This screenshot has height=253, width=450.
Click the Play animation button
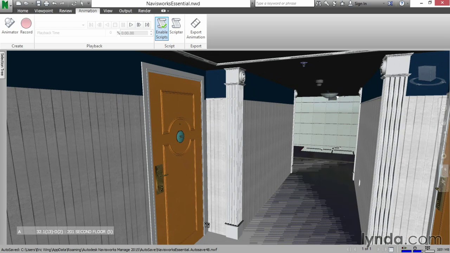131,25
